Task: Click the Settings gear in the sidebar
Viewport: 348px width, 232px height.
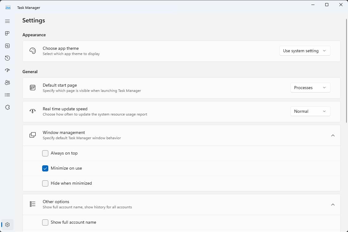Action: point(7,225)
